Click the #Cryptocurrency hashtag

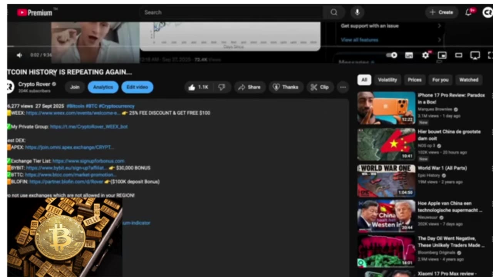pyautogui.click(x=117, y=106)
